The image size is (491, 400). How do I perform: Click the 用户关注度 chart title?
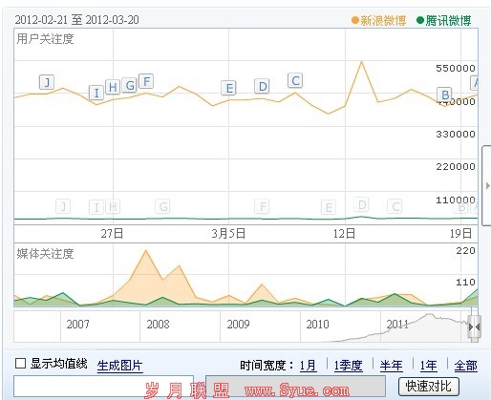tap(45, 39)
